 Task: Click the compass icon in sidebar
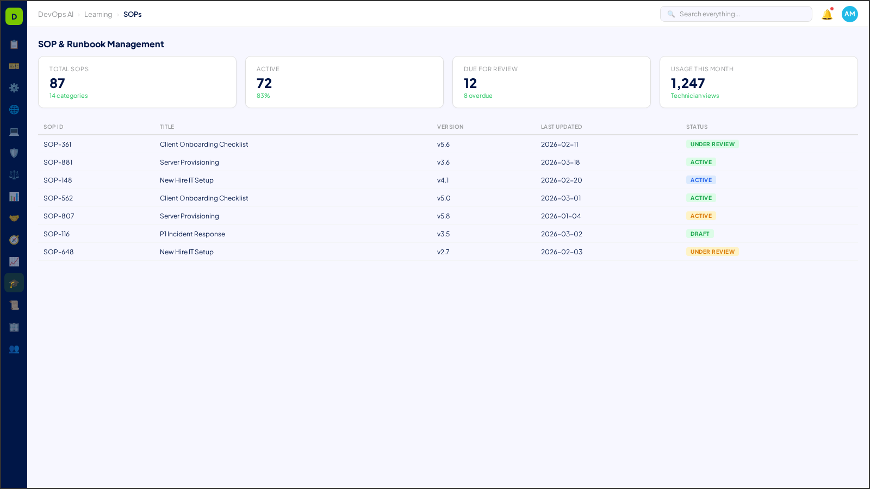pos(14,240)
